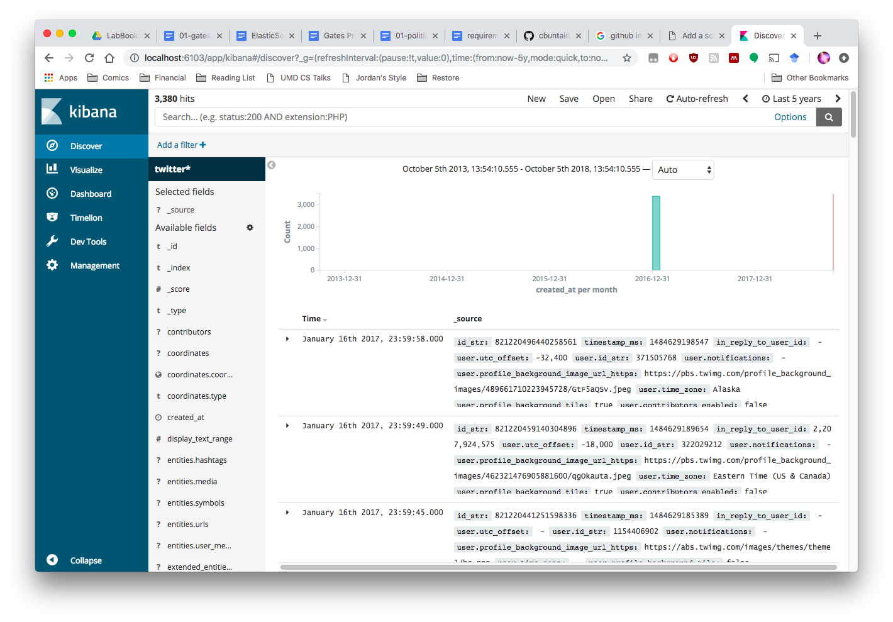Open the Other Bookmarks folder
Viewport: 893px width, 622px height.
(810, 78)
